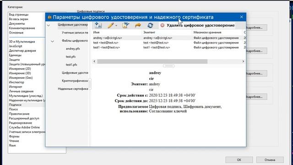Screen dimensions: 293x165
Task: Click the pencil edit settings icon
Action: pyautogui.click(x=111, y=25)
